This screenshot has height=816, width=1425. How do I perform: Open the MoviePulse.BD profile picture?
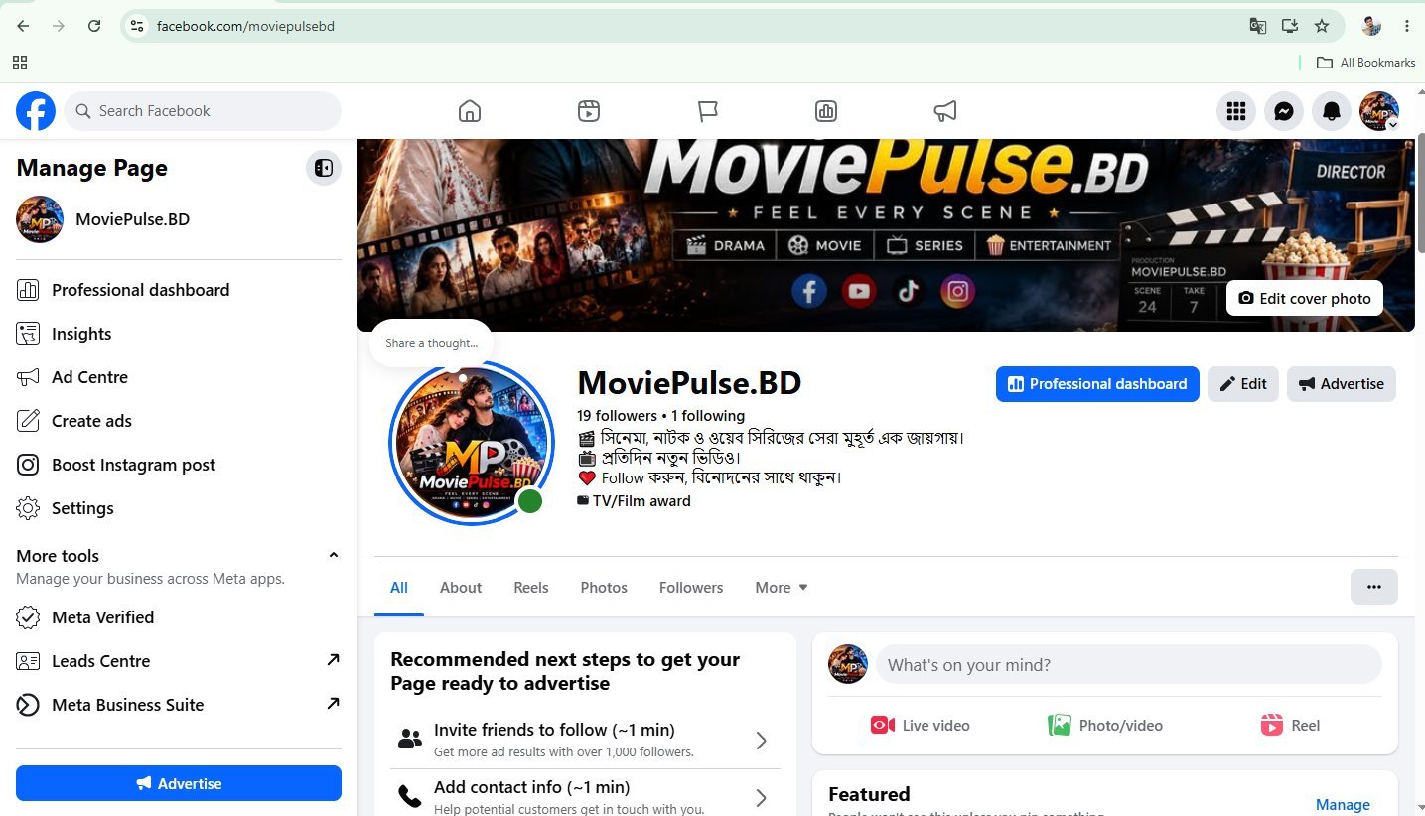click(472, 443)
